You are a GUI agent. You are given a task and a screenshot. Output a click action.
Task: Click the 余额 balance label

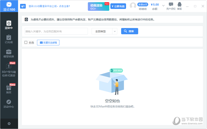155,9
